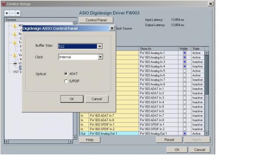Click the Help button in Device Setup
The width and height of the screenshot is (265, 166).
tap(90, 140)
